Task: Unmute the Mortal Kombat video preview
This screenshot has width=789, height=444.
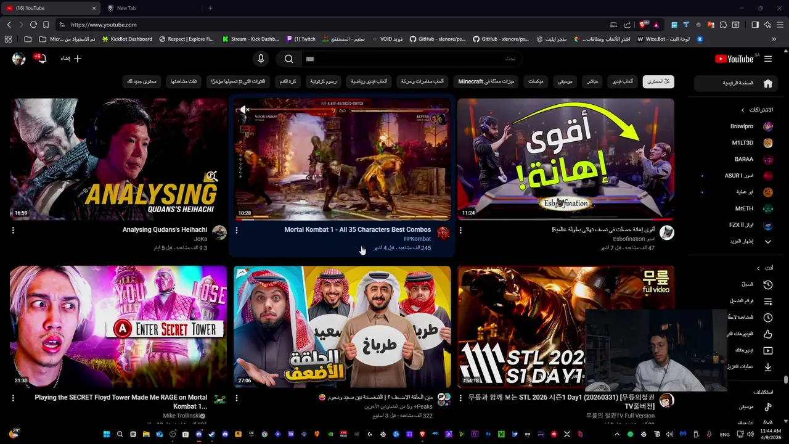Action: click(x=245, y=110)
